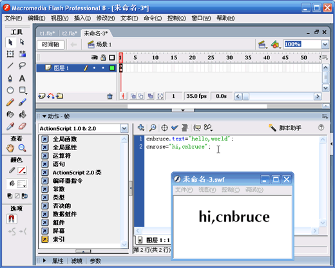
Task: Select the Brush tool
Action: 22,102
